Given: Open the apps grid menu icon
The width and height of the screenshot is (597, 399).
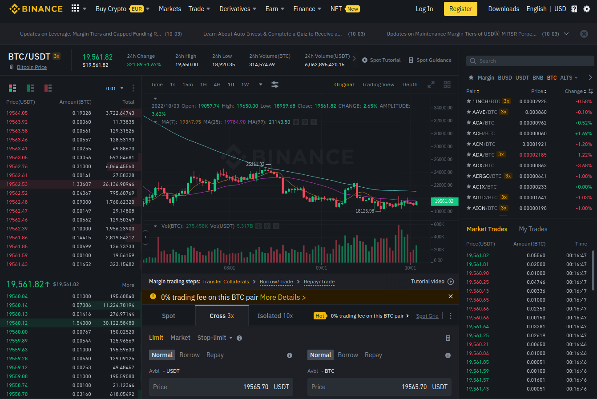Looking at the screenshot, I should 75,8.
